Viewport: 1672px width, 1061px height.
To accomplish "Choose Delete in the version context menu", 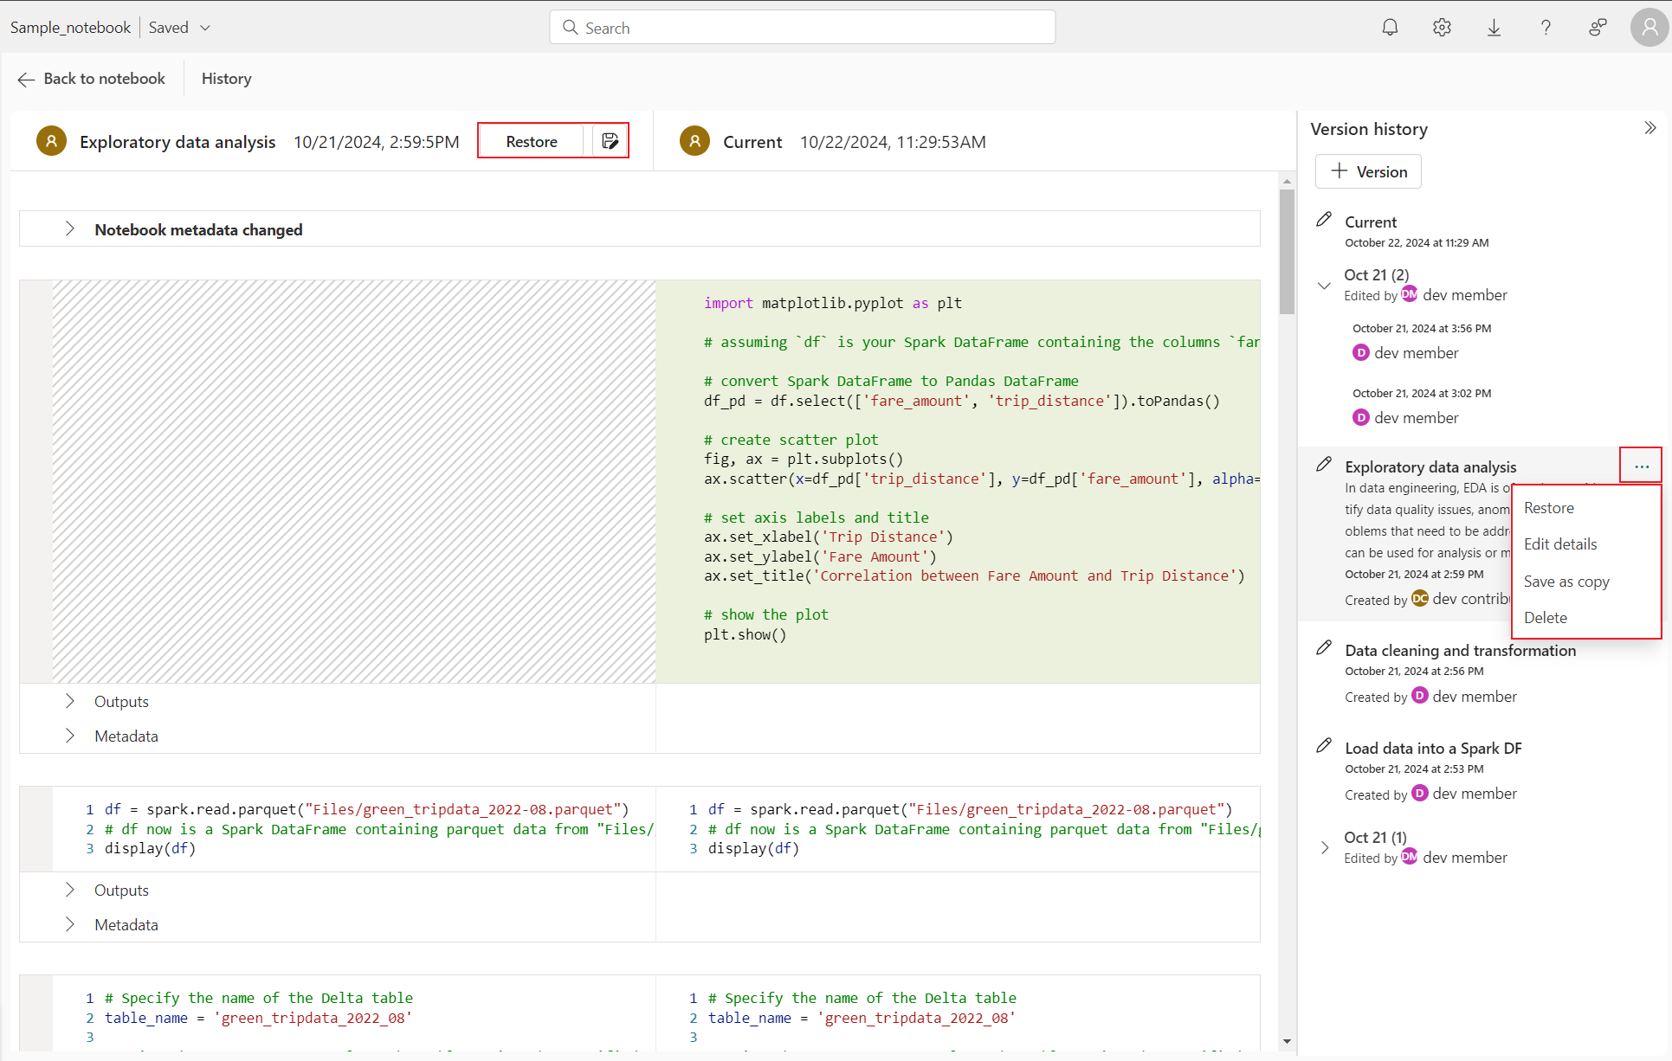I will click(x=1546, y=618).
